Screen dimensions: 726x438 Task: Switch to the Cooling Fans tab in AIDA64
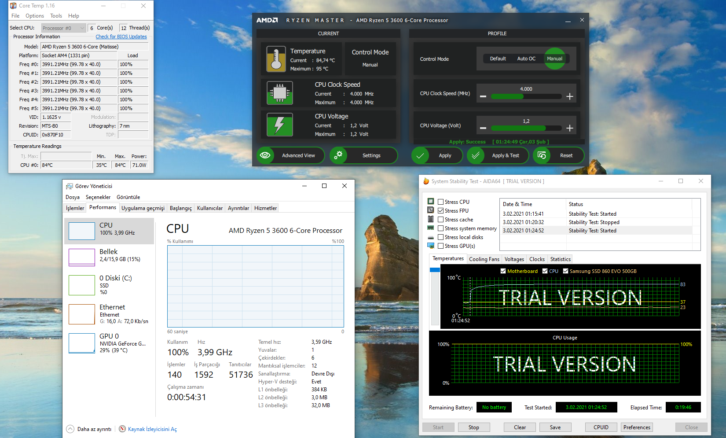point(484,259)
